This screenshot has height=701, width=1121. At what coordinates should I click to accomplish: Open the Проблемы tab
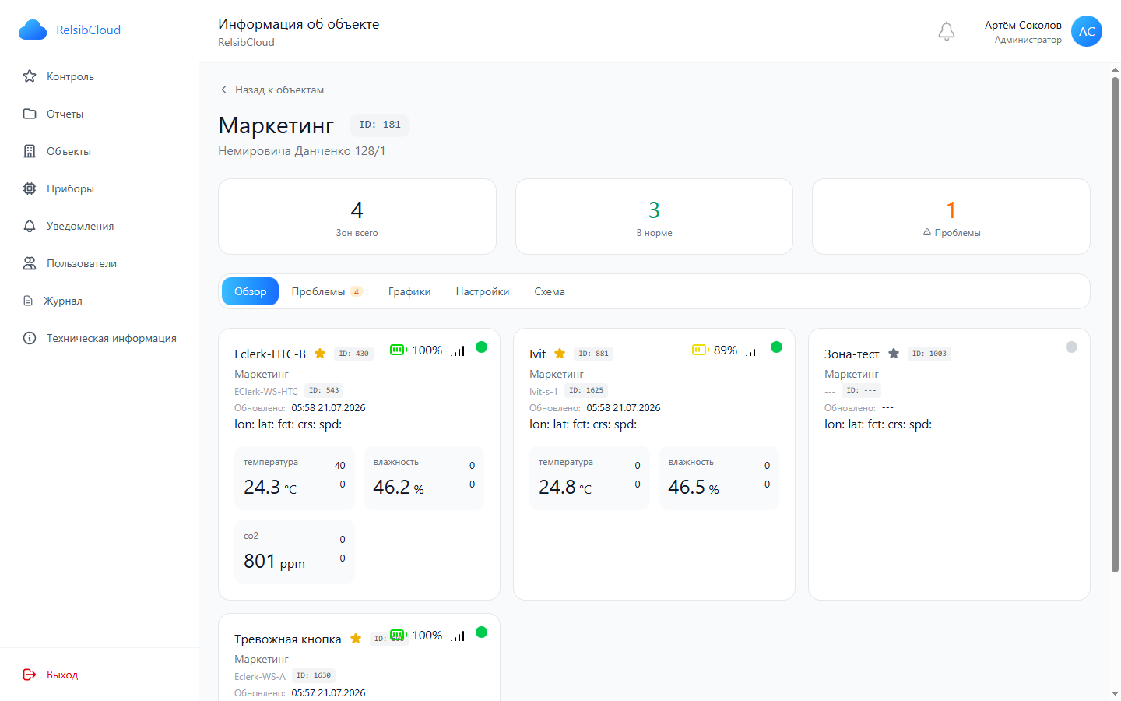327,291
